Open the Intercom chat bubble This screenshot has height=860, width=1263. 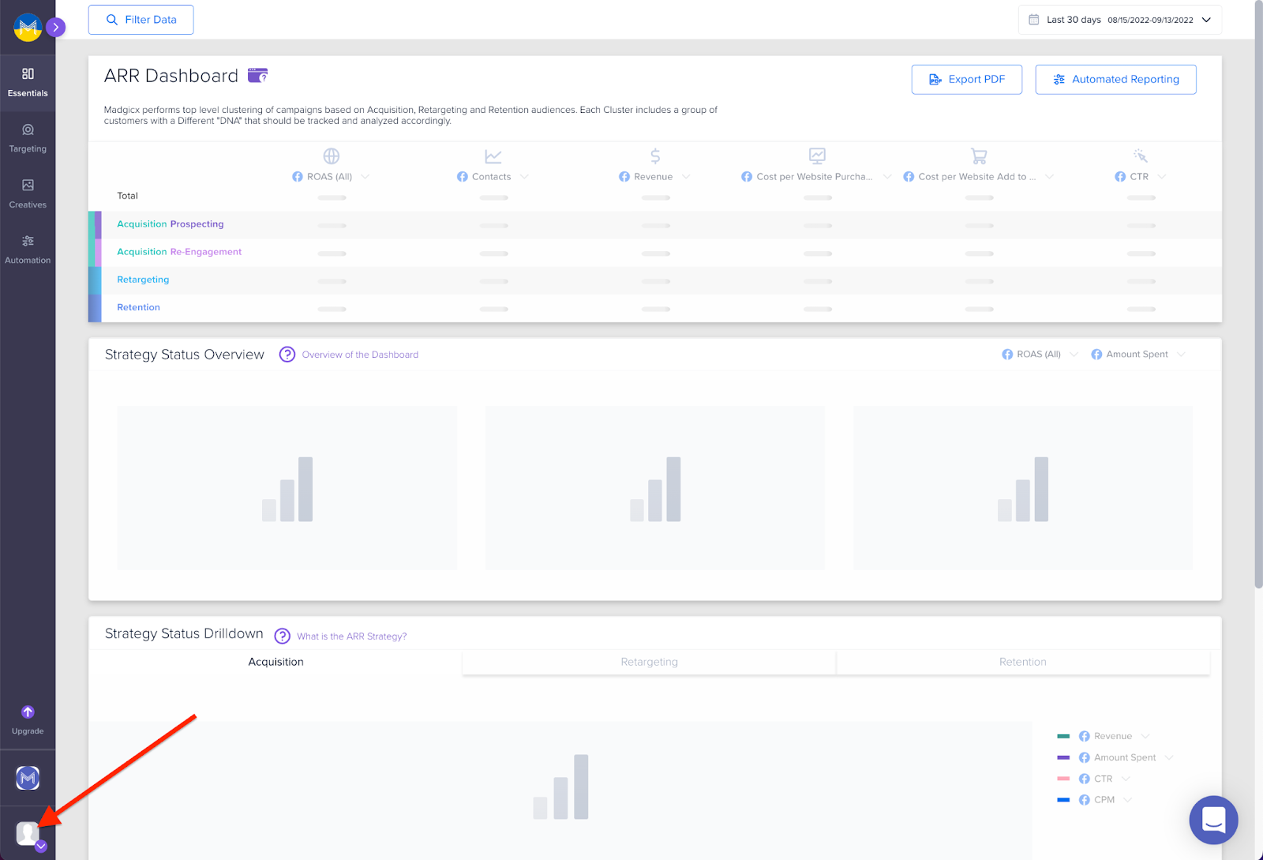pos(1213,821)
